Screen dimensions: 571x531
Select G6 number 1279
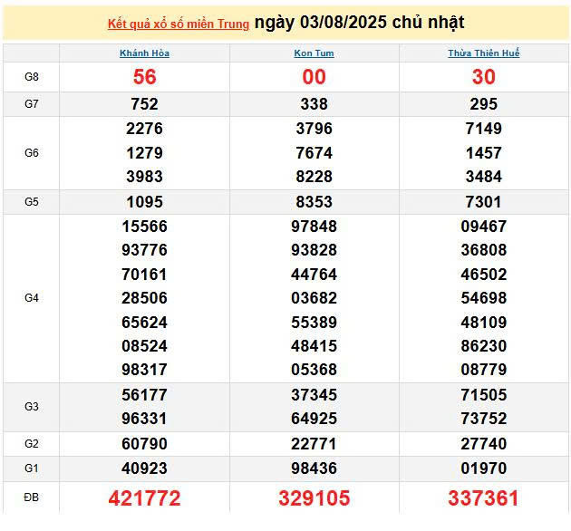[145, 153]
